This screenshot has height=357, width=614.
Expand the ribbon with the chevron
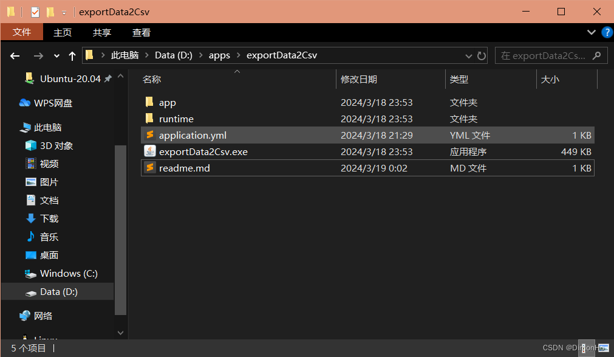click(x=592, y=32)
